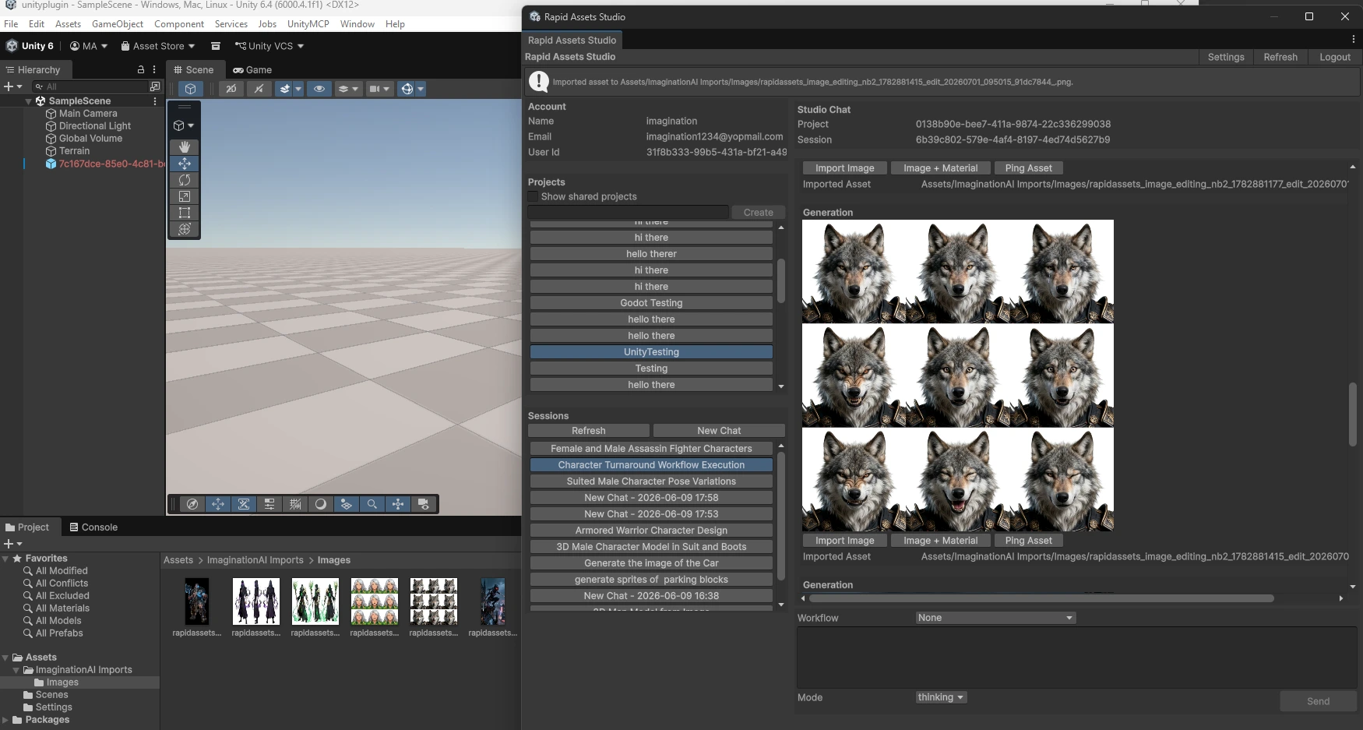Click the crossed tools overlay icon
The image size is (1363, 730).
point(244,504)
